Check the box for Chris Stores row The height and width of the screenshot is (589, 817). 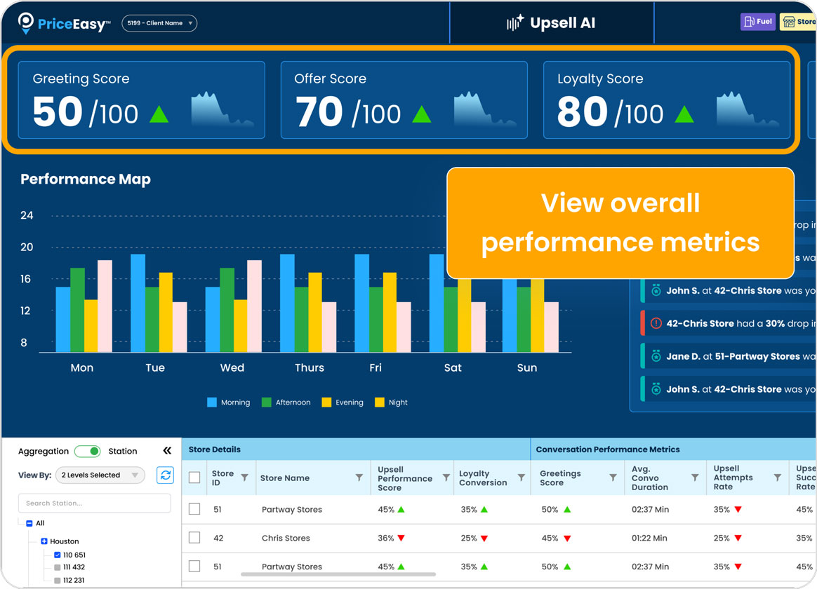194,538
